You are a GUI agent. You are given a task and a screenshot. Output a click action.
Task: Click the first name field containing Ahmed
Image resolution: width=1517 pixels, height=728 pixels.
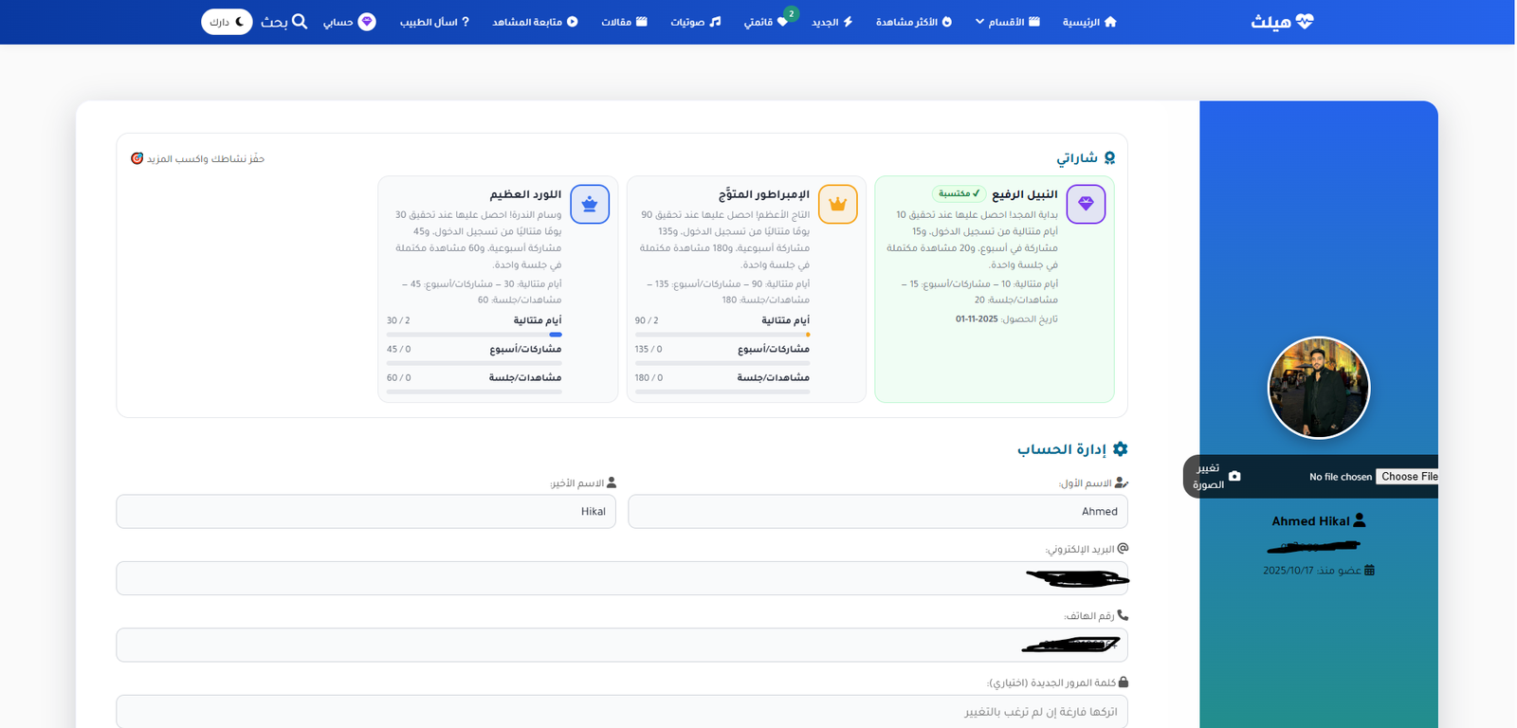[x=877, y=512]
